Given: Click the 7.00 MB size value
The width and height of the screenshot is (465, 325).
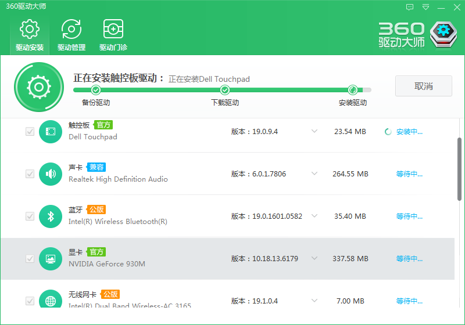Looking at the screenshot, I should click(350, 301).
